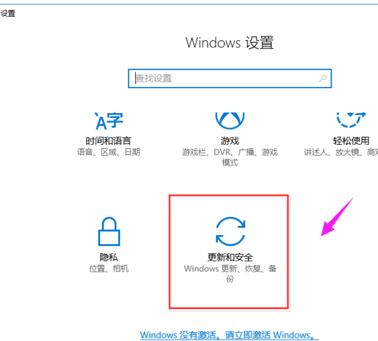378x341 pixels.
Task: Click the 查找设置 search field
Action: pyautogui.click(x=230, y=78)
